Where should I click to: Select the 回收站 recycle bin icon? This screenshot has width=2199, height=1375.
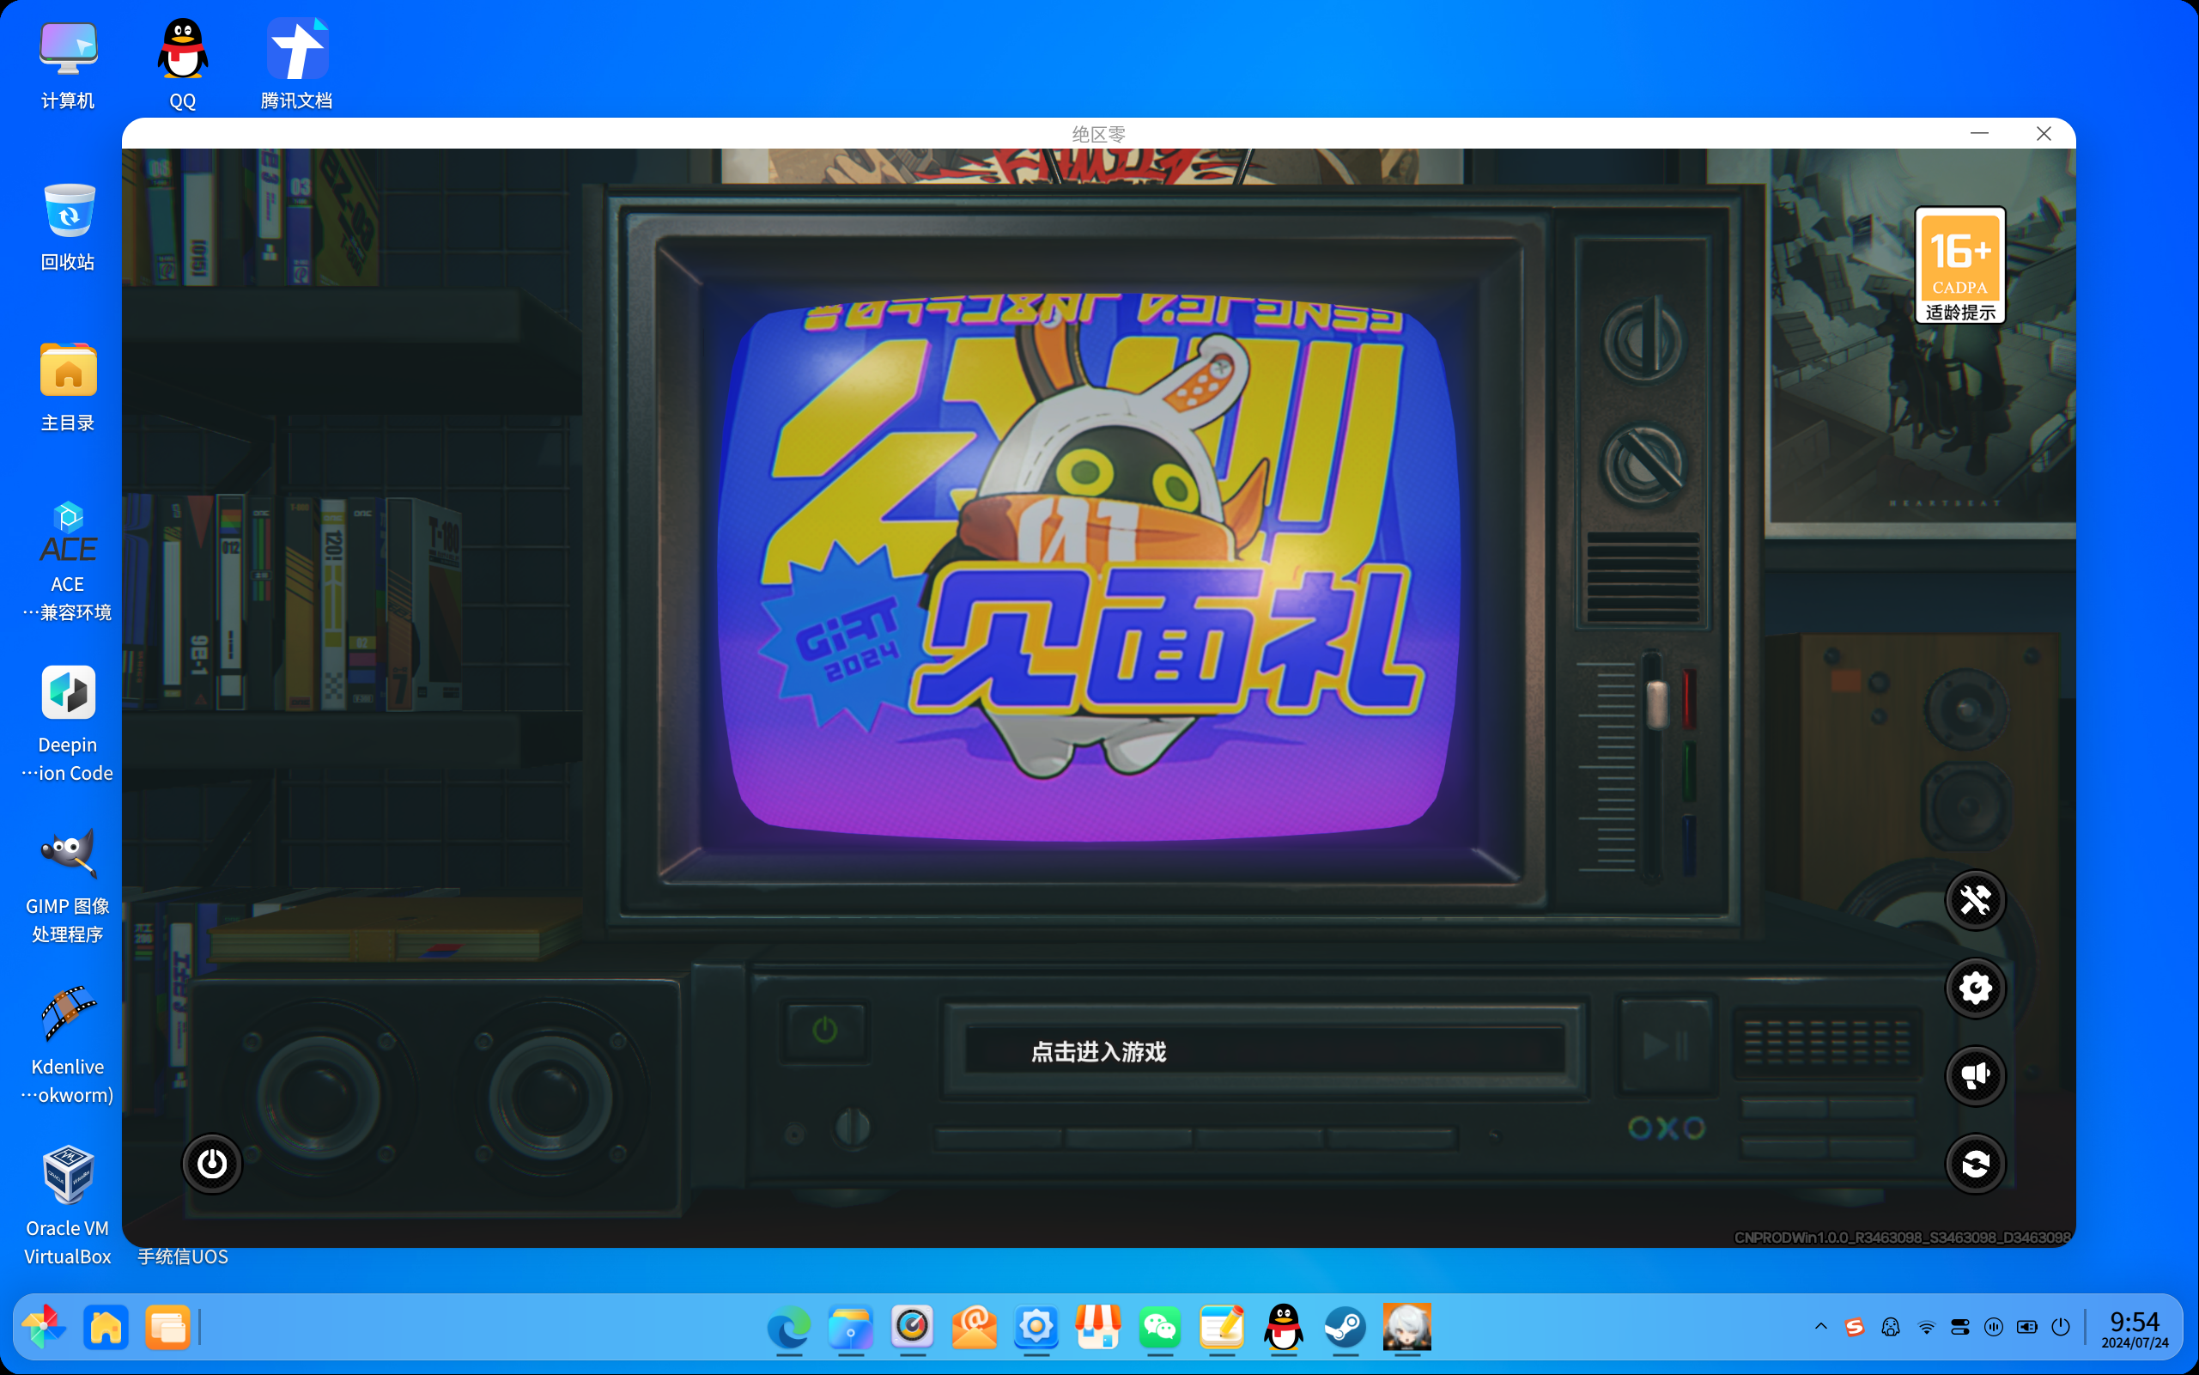pyautogui.click(x=68, y=227)
